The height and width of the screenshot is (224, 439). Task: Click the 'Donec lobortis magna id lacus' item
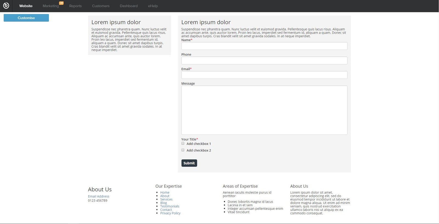point(250,202)
